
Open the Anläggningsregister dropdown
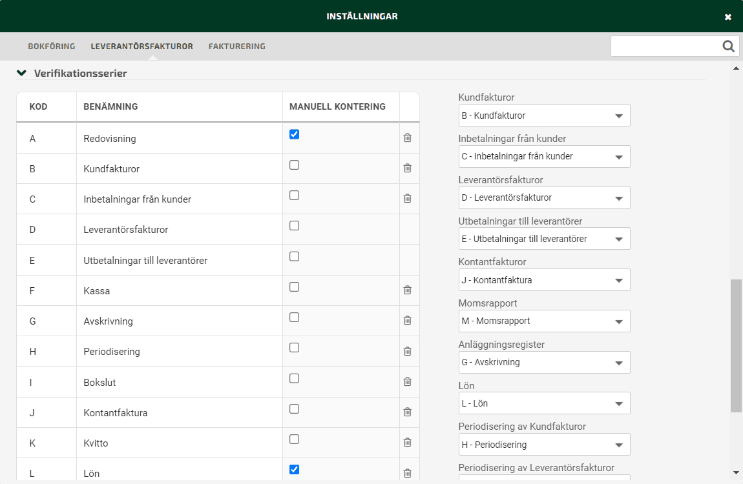[x=544, y=363]
